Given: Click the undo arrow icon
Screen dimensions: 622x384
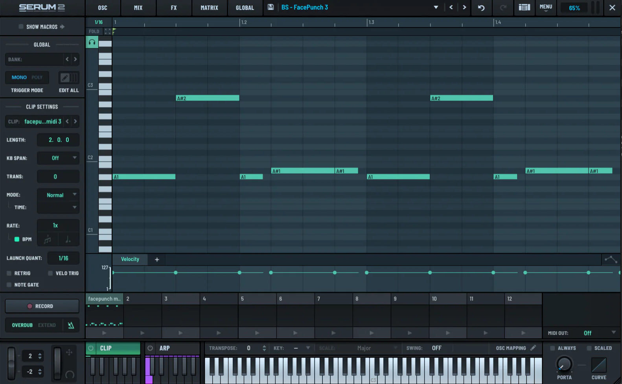Looking at the screenshot, I should 481,7.
